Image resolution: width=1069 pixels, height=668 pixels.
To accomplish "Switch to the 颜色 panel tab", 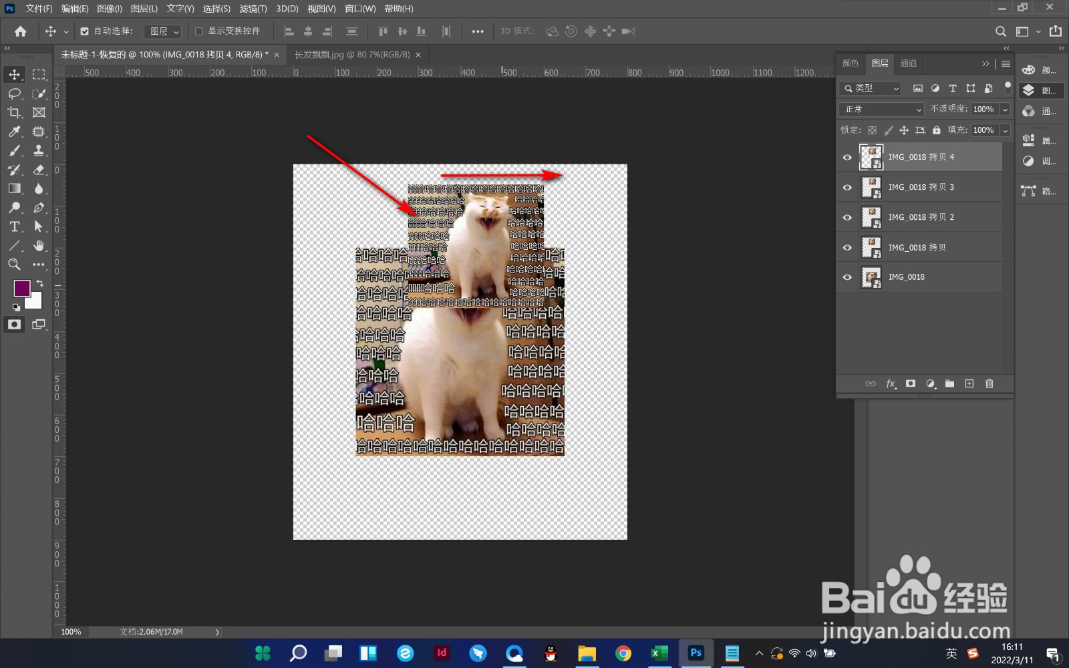I will click(851, 63).
